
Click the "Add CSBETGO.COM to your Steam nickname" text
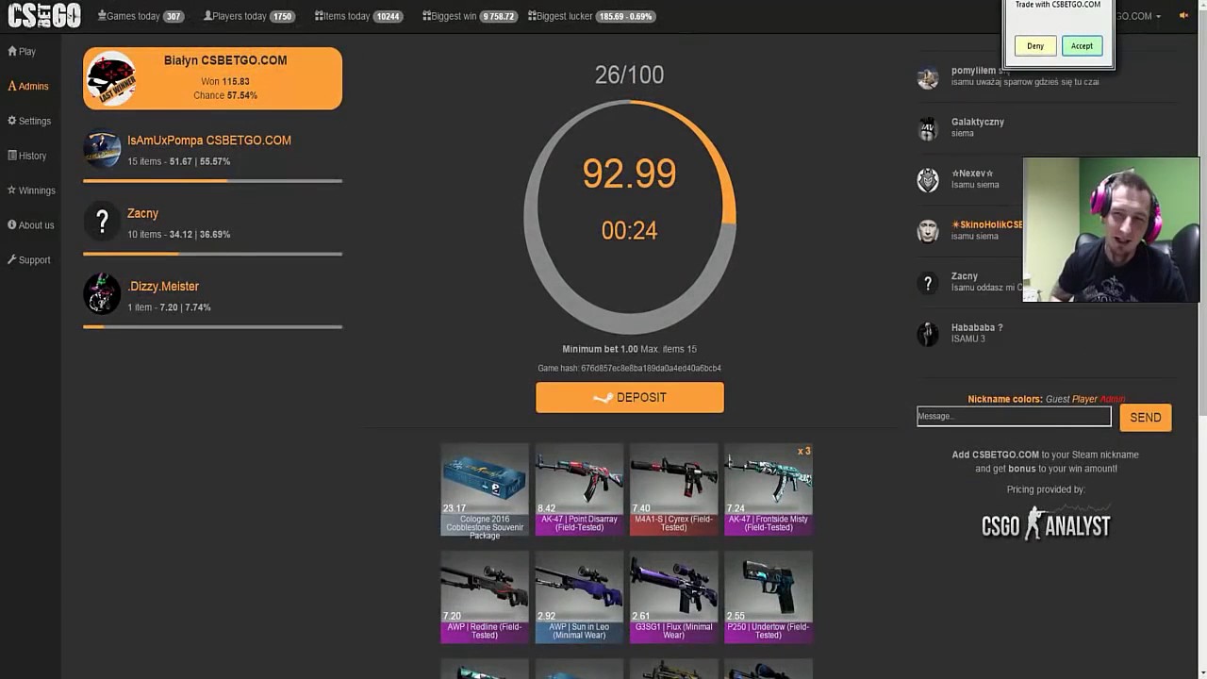click(x=1046, y=455)
